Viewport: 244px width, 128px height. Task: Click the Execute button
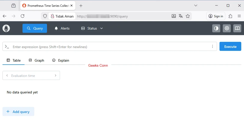pos(230,46)
